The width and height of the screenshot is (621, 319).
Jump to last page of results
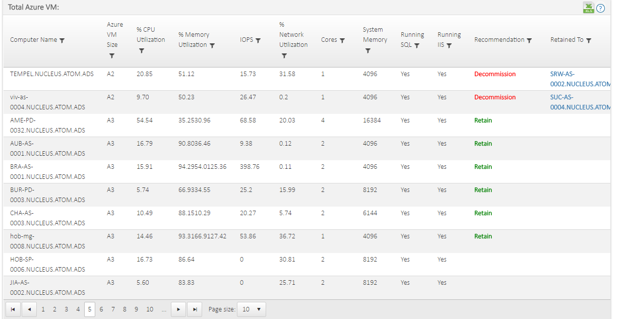click(195, 309)
